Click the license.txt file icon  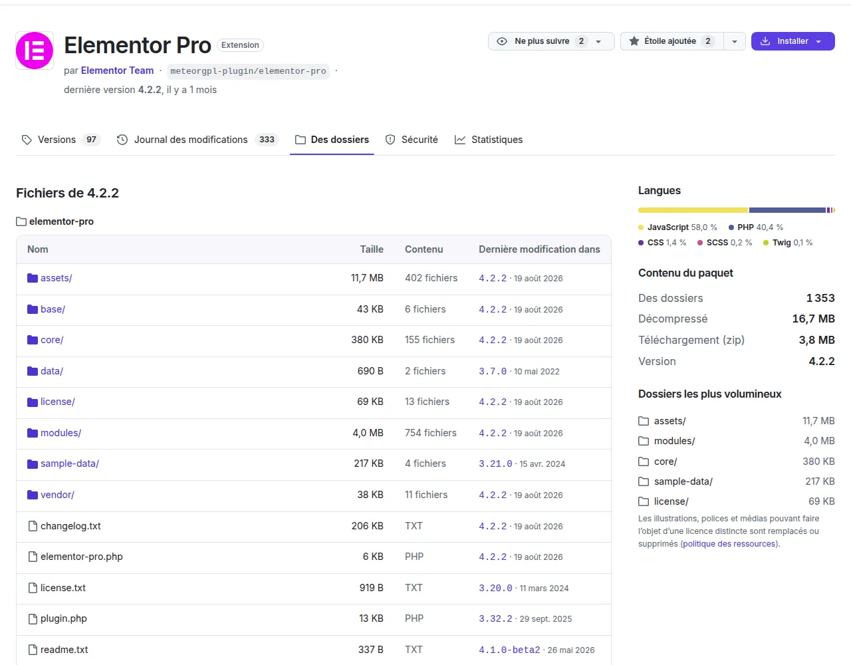(x=33, y=588)
